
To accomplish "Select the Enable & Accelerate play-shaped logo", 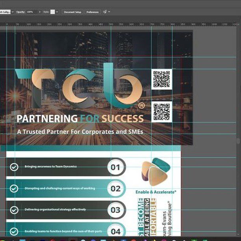I will point(156,172).
